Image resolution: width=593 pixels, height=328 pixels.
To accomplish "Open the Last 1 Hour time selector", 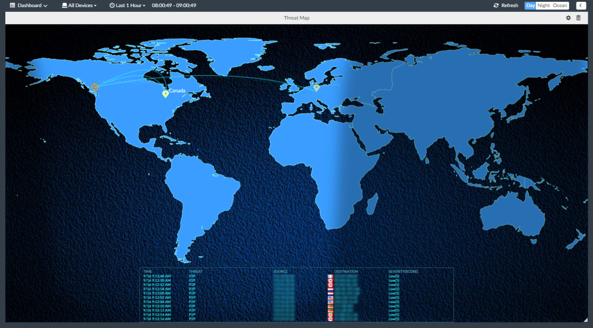I will 127,5.
